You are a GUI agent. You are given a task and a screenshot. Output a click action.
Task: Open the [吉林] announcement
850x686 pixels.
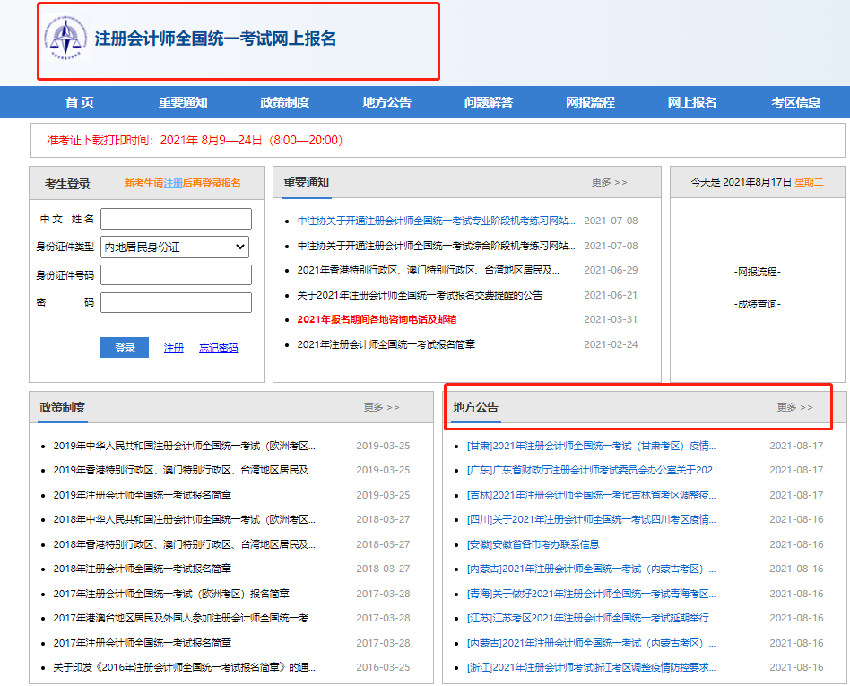coord(592,495)
